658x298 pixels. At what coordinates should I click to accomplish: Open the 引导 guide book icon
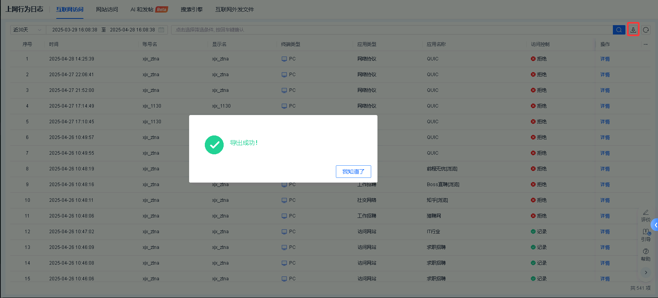pos(645,232)
